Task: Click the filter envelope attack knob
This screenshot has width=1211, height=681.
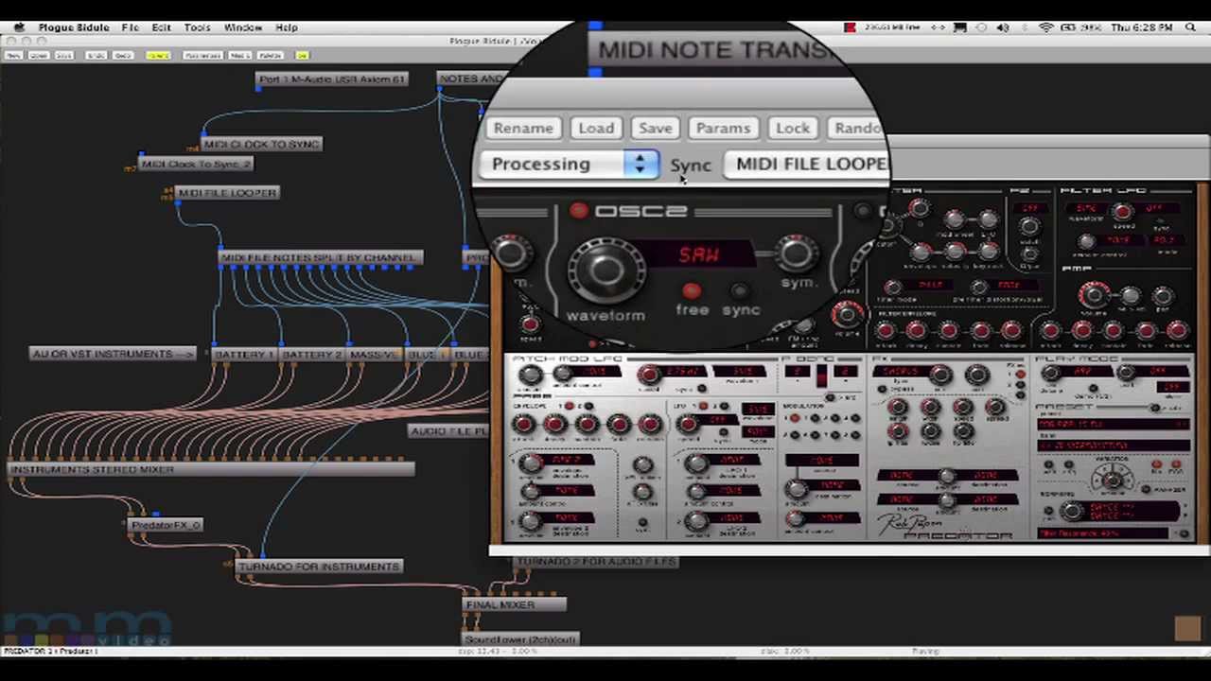Action: tap(885, 330)
